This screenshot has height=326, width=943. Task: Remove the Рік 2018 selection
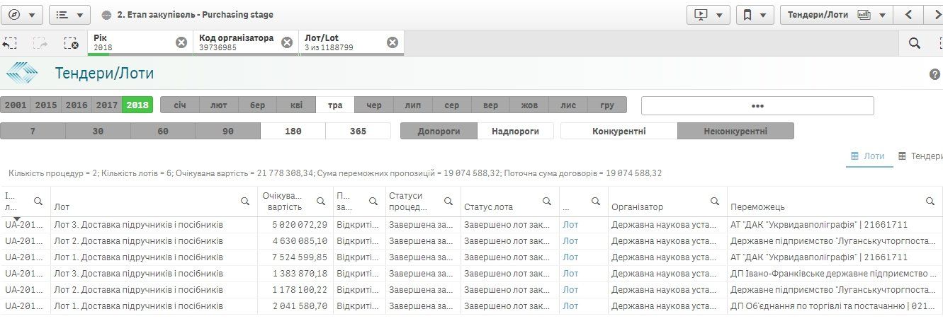click(181, 42)
